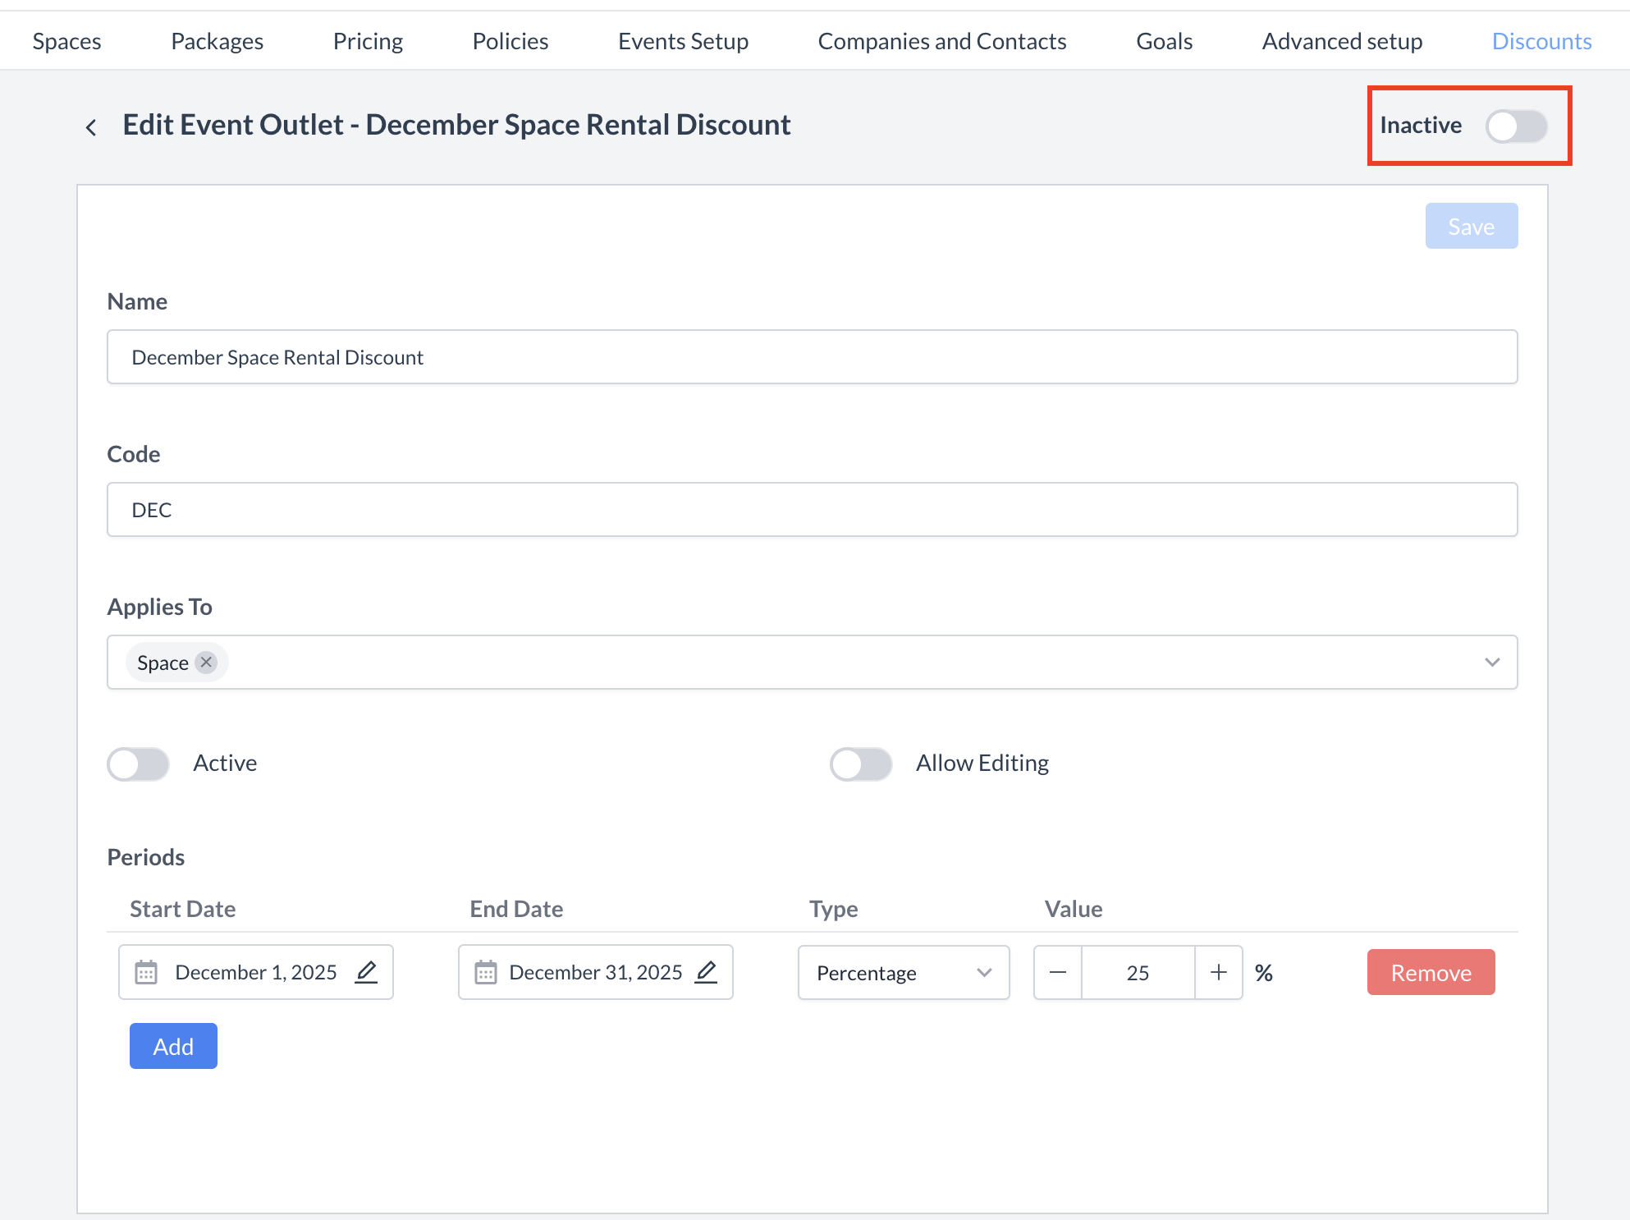The height and width of the screenshot is (1220, 1630).
Task: Enable the Inactive toggle at the top
Action: point(1515,126)
